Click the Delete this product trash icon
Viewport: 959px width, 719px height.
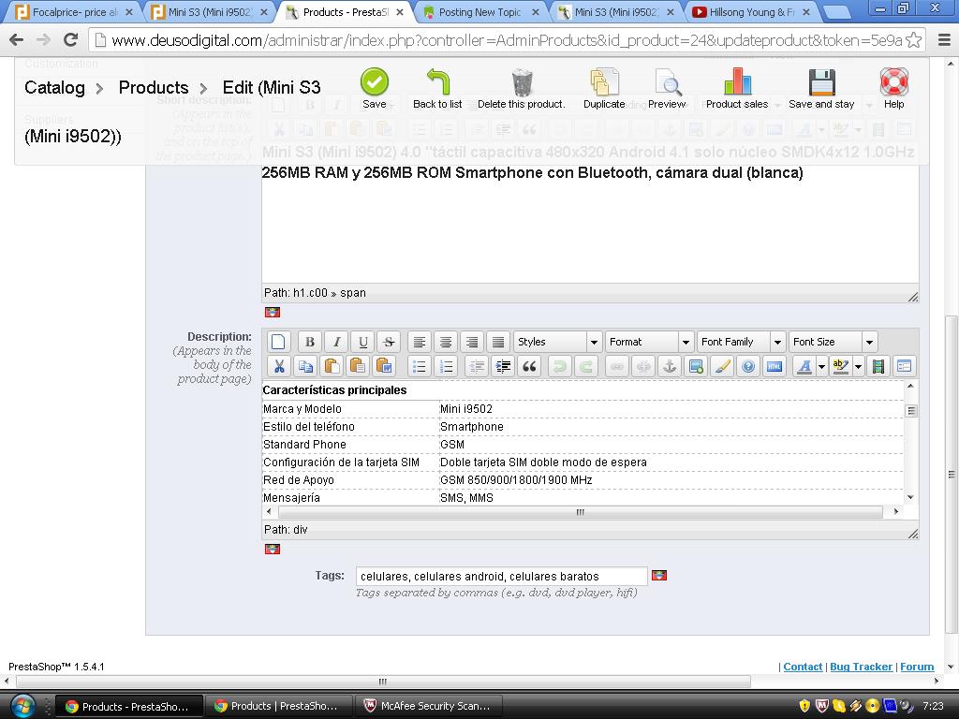[x=522, y=82]
